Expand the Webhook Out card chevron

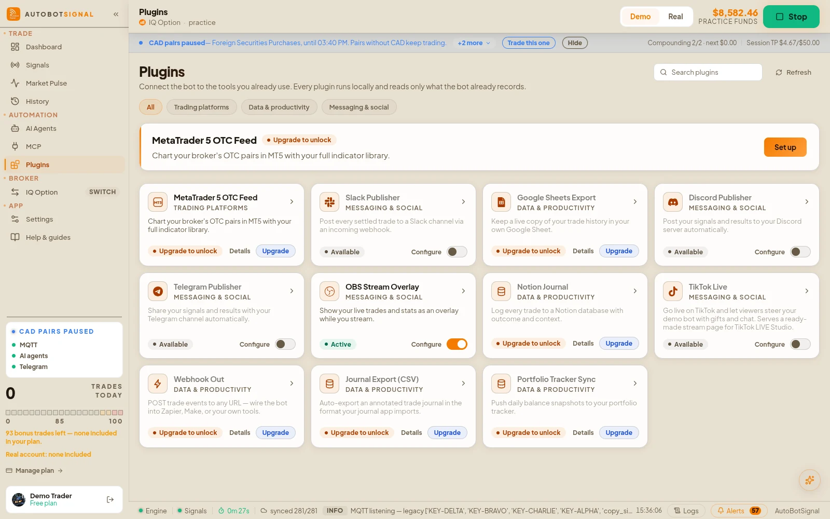[292, 384]
